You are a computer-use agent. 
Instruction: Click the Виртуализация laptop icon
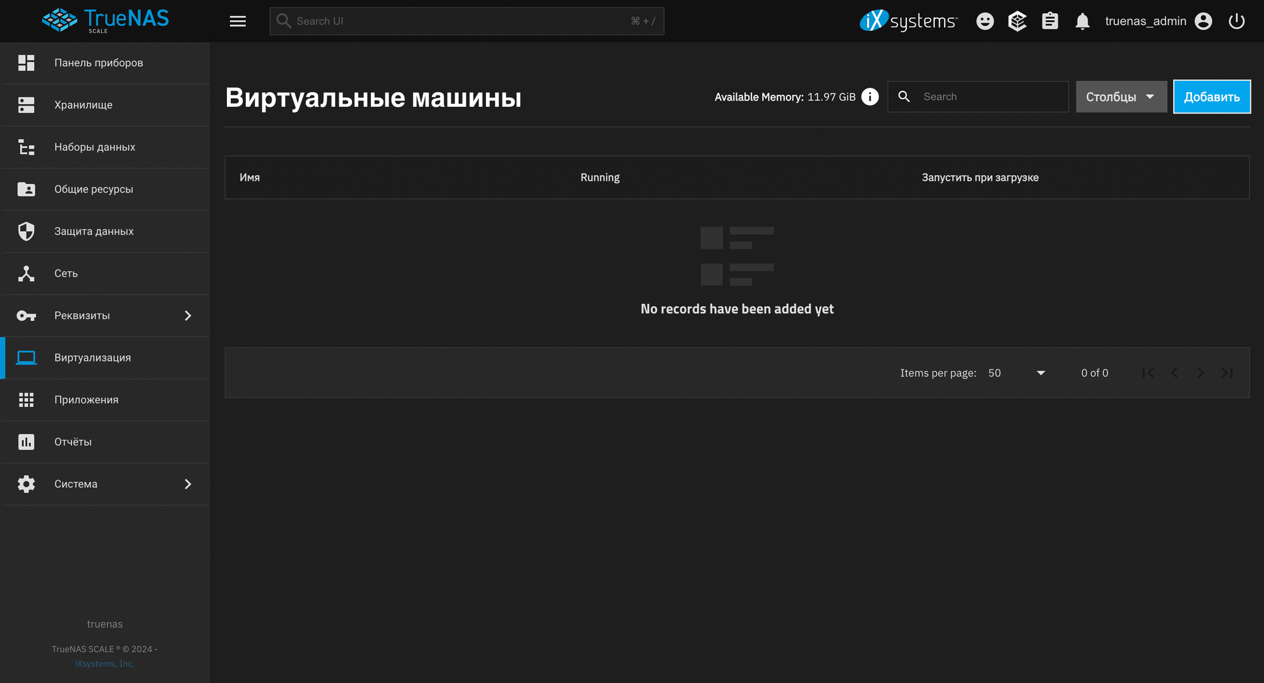click(x=27, y=358)
